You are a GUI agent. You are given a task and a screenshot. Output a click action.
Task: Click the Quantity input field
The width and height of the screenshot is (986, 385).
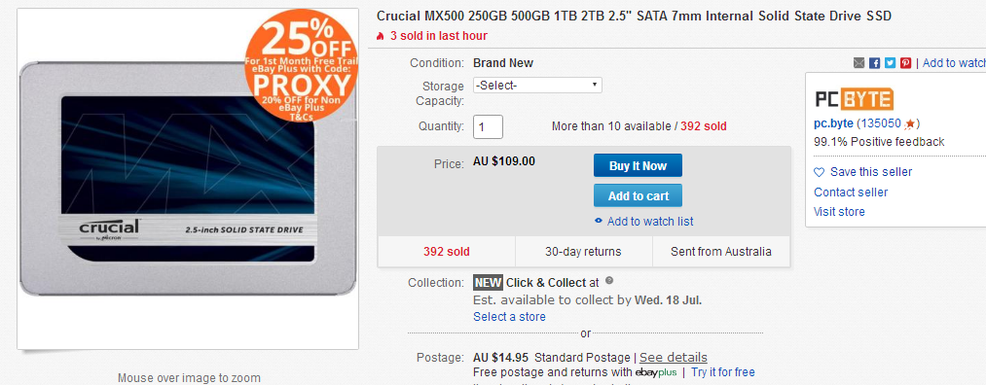(488, 126)
